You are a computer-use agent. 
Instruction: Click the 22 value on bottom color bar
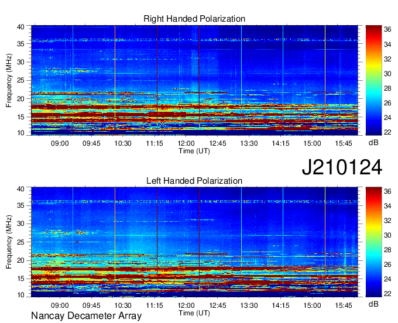(387, 294)
